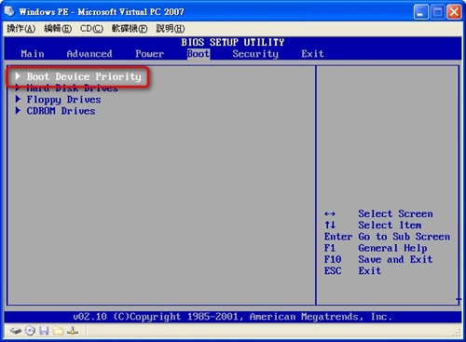466x342 pixels.
Task: Open the 操作(A) menu
Action: [21, 29]
